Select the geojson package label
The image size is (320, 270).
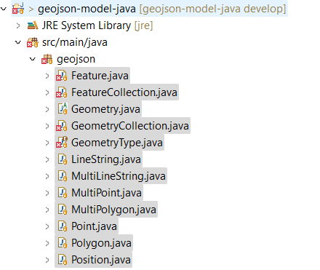point(76,59)
